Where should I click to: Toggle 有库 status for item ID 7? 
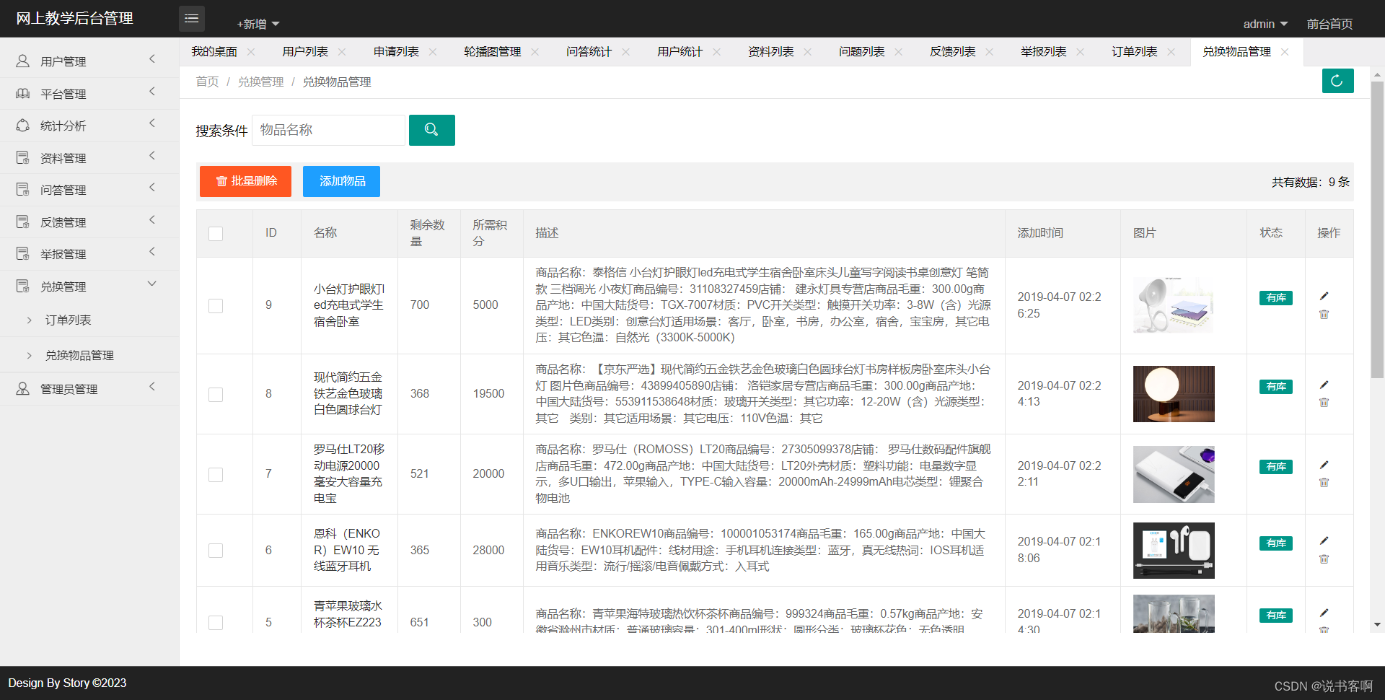click(1275, 467)
